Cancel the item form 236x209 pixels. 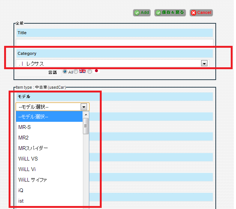click(201, 13)
